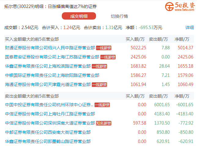Switch to 切换行情 tab
The height and width of the screenshot is (146, 197).
(x=119, y=16)
